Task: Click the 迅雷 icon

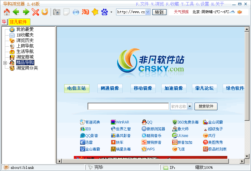Action: click(x=83, y=142)
